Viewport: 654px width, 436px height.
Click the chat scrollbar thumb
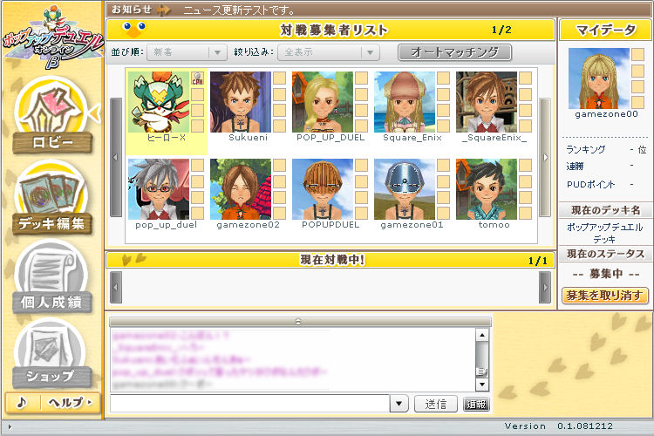[481, 371]
